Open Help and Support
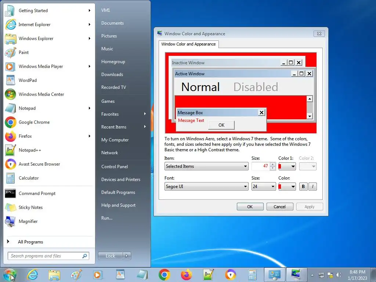 tap(118, 205)
